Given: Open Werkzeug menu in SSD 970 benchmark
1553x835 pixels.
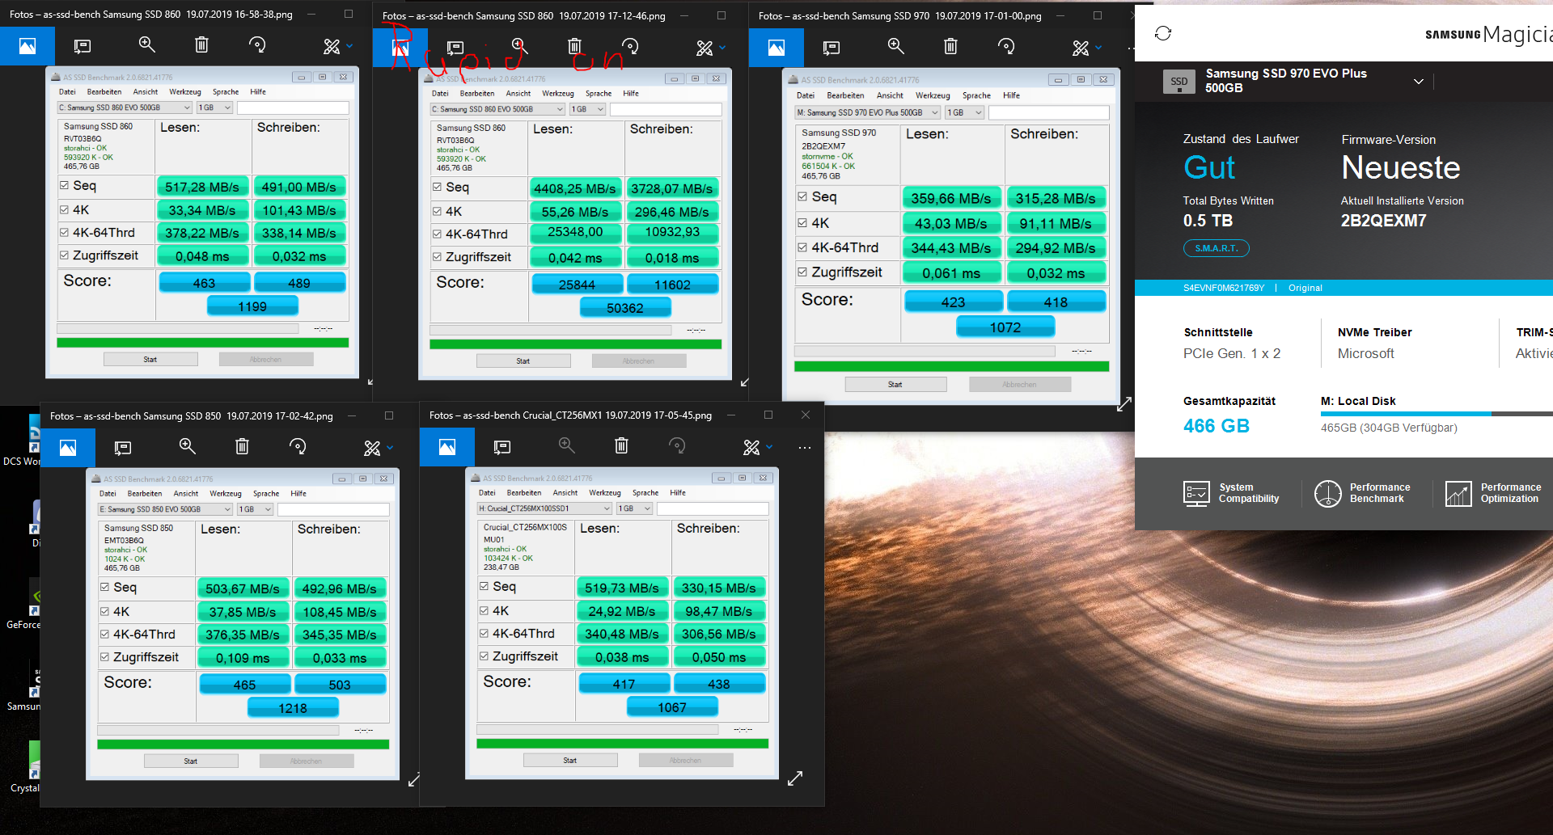Looking at the screenshot, I should [933, 95].
